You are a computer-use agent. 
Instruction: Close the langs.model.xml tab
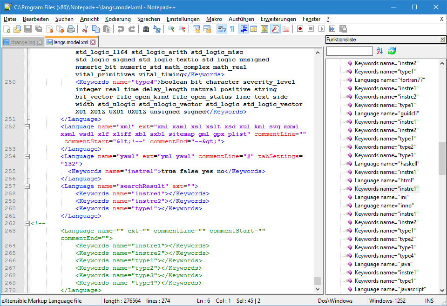93,42
